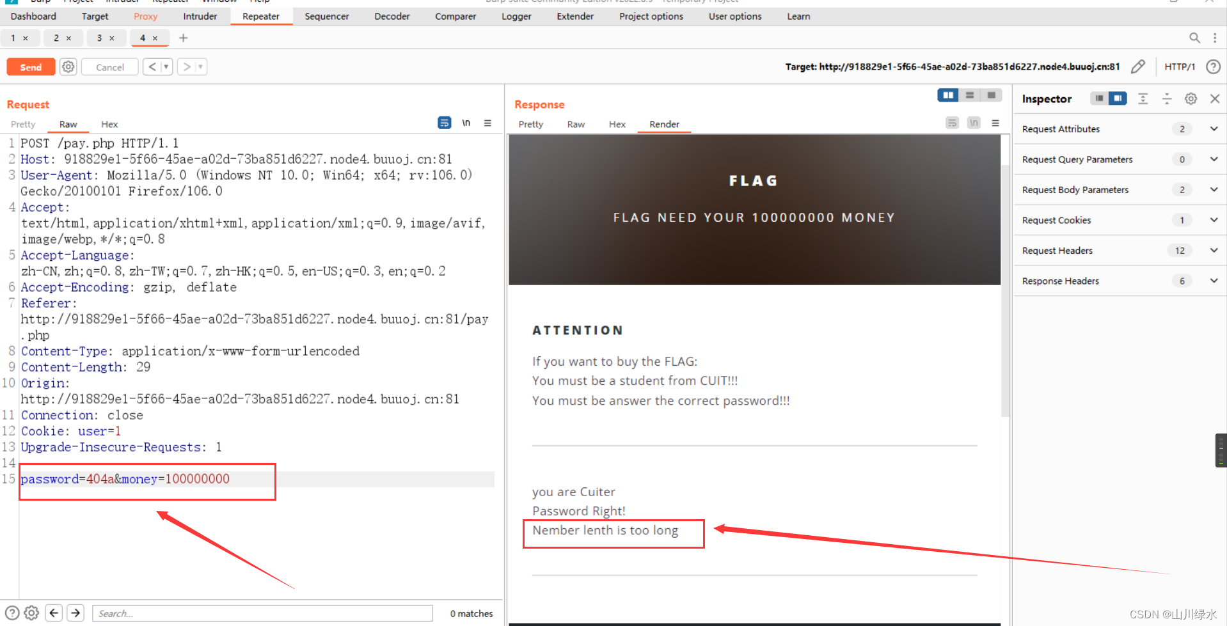Edit target with pencil icon
The image size is (1227, 626).
point(1138,67)
